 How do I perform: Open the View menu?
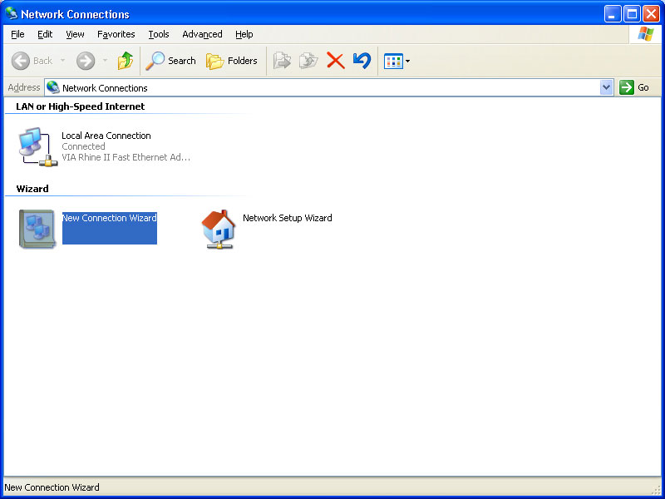[75, 34]
